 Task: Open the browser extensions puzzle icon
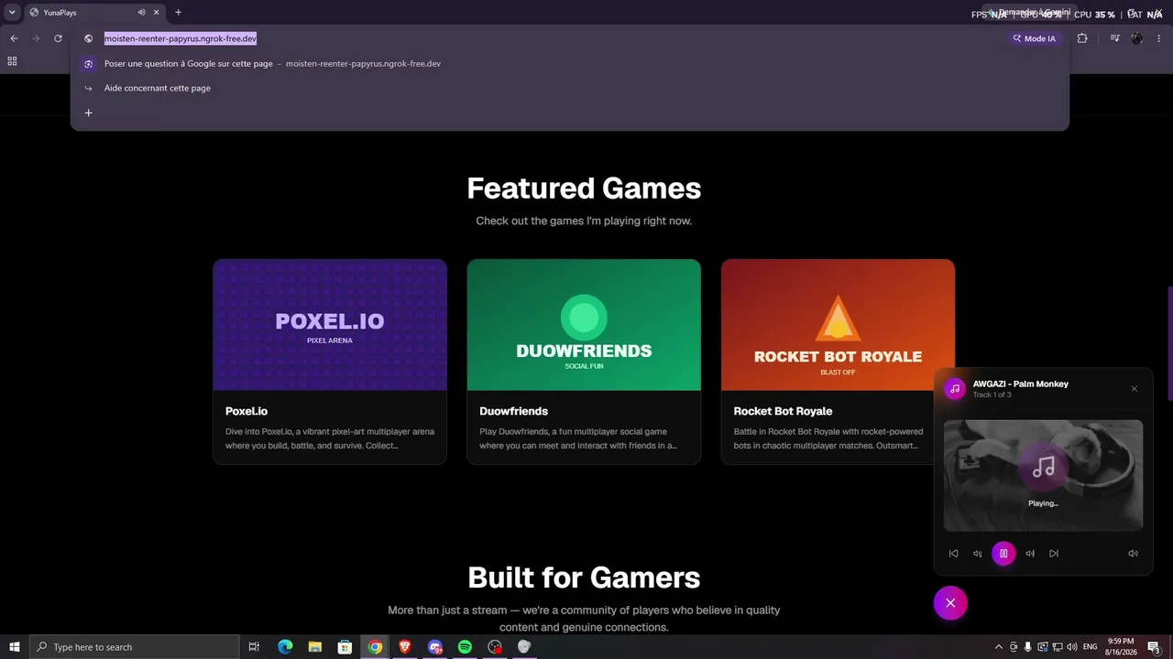[x=1082, y=38]
